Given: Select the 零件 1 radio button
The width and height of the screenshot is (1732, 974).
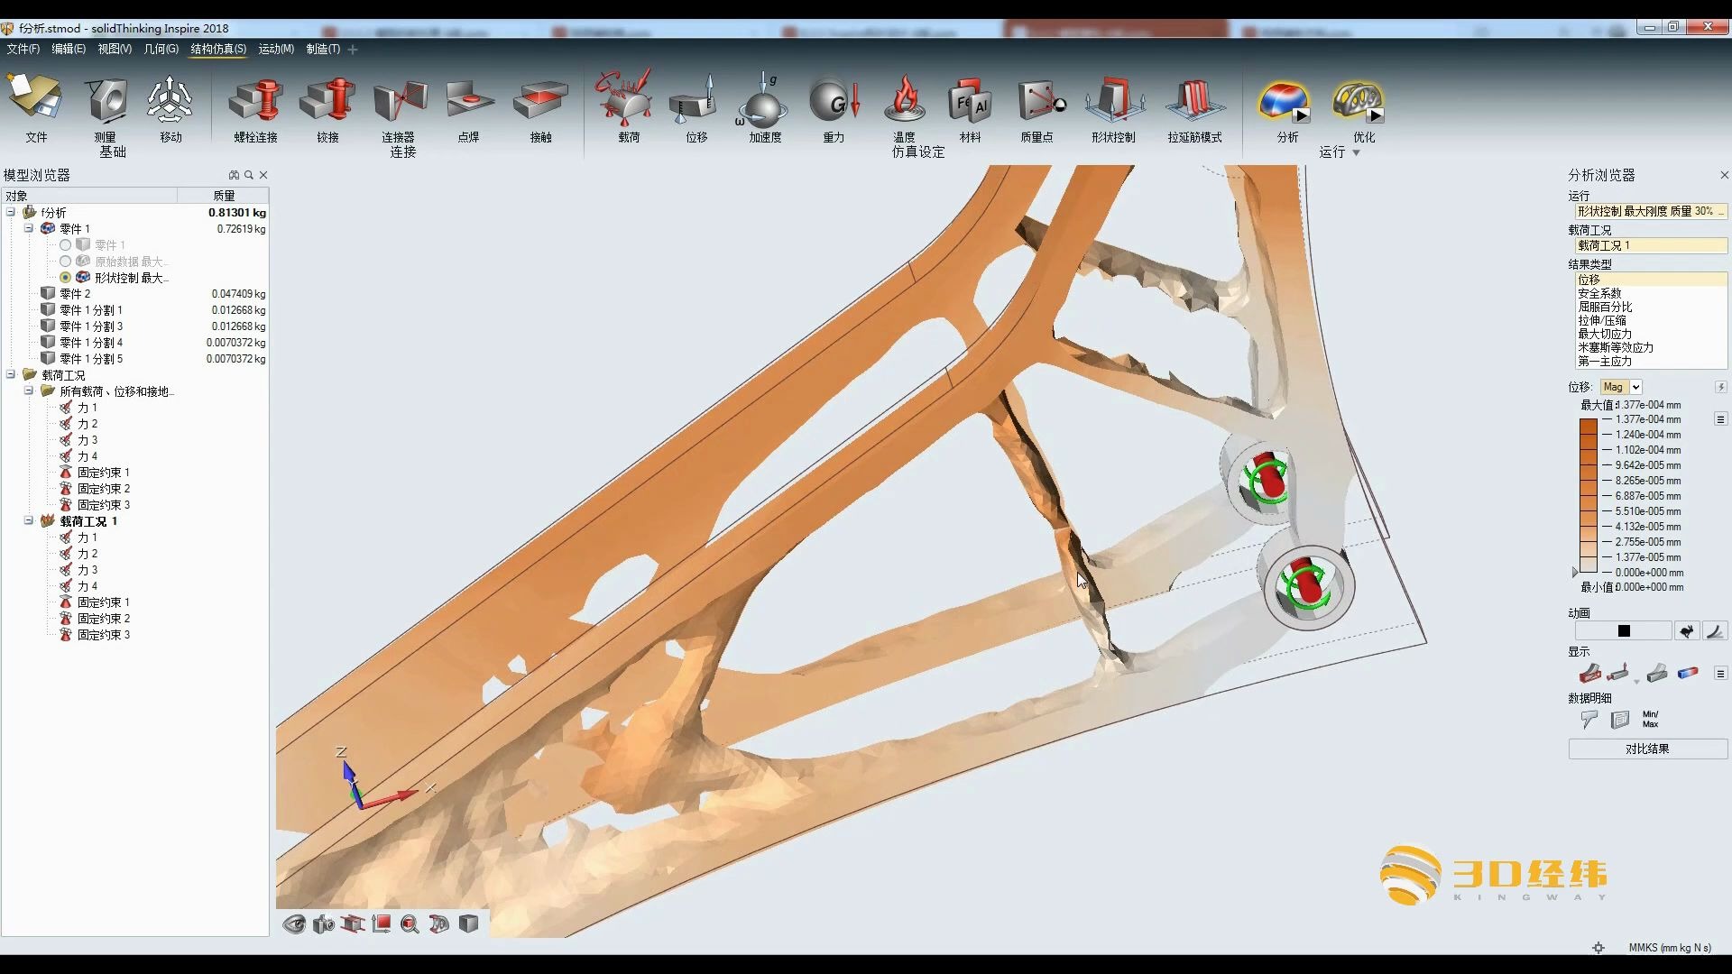Looking at the screenshot, I should tap(65, 244).
